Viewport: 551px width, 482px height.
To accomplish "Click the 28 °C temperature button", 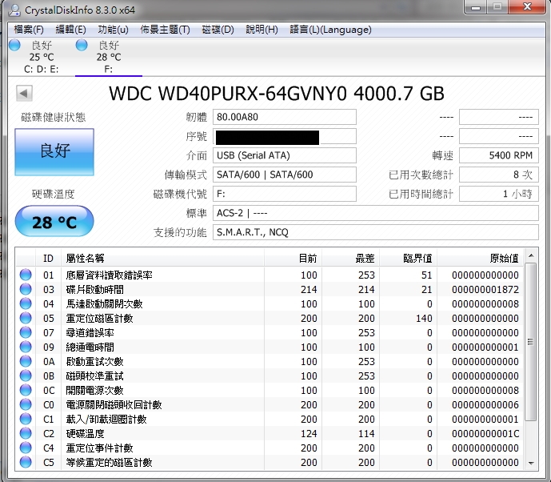I will [x=54, y=221].
